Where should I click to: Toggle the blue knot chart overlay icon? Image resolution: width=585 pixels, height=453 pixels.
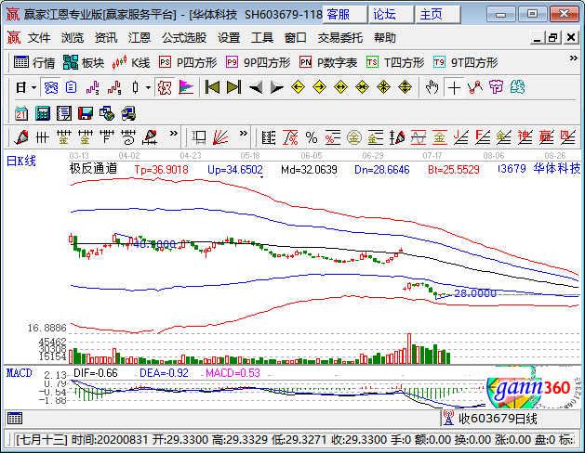pos(51,88)
